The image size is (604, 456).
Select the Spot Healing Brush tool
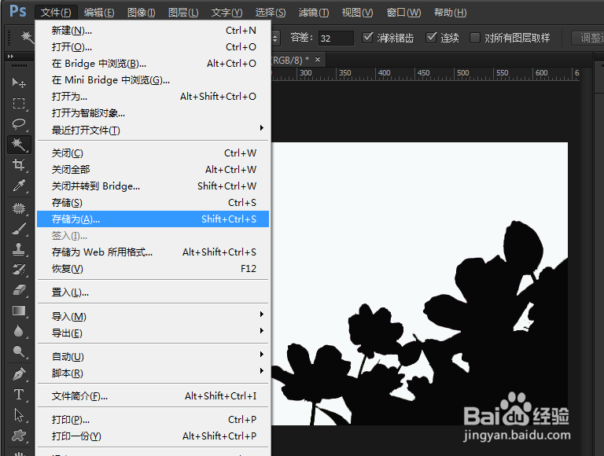point(19,208)
